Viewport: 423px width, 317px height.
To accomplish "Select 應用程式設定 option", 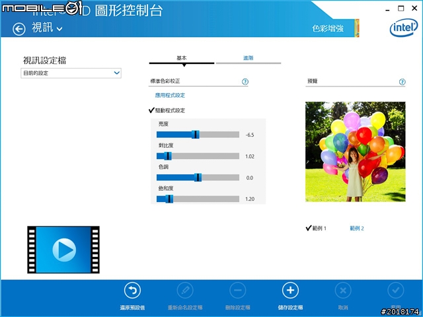I will tap(170, 95).
